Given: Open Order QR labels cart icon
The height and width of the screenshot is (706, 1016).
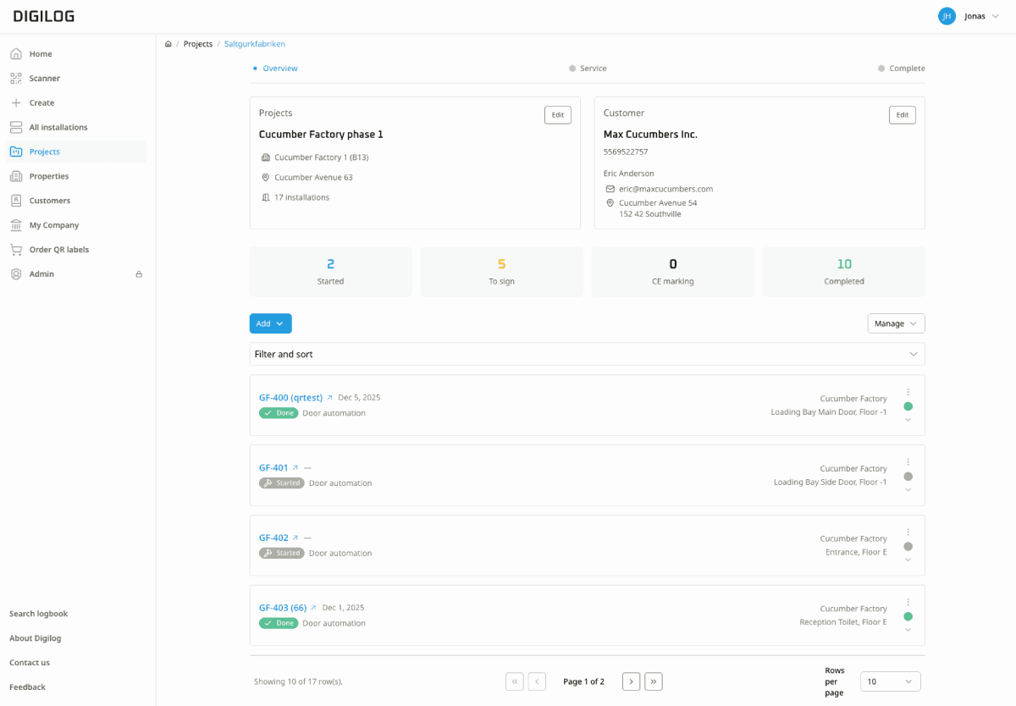Looking at the screenshot, I should 16,250.
